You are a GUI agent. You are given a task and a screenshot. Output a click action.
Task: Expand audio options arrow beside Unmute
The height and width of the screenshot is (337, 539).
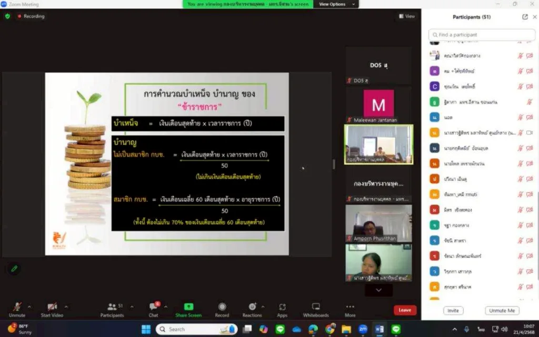tap(29, 306)
